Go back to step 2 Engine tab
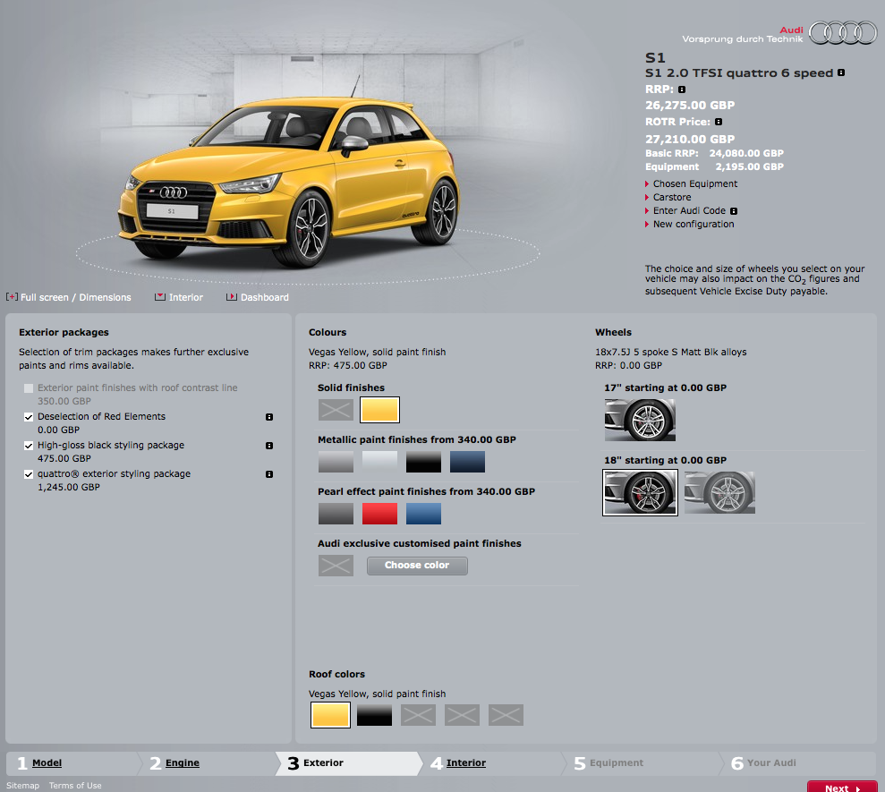885x792 pixels. (182, 763)
